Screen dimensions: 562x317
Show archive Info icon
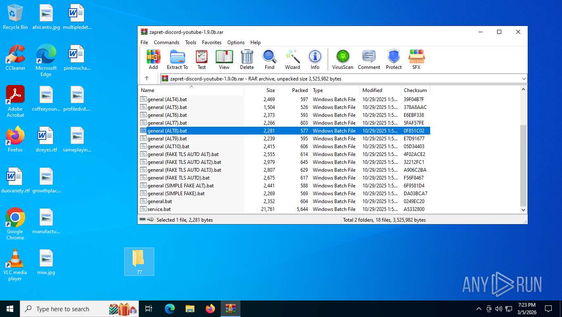point(315,59)
